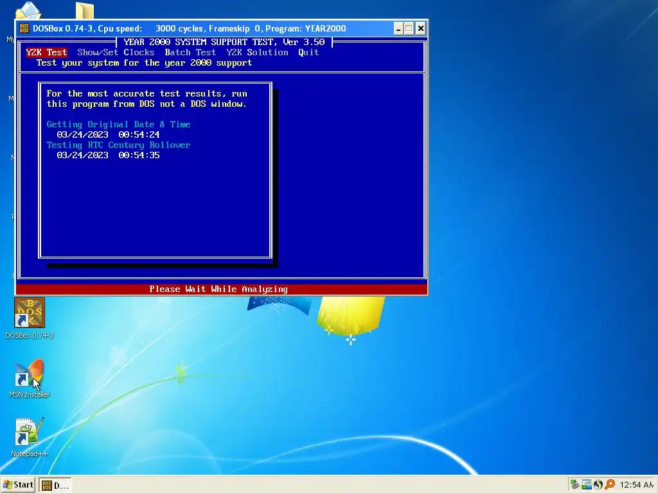Click the '03/24/2023 00:54:35' timestamp

click(108, 156)
